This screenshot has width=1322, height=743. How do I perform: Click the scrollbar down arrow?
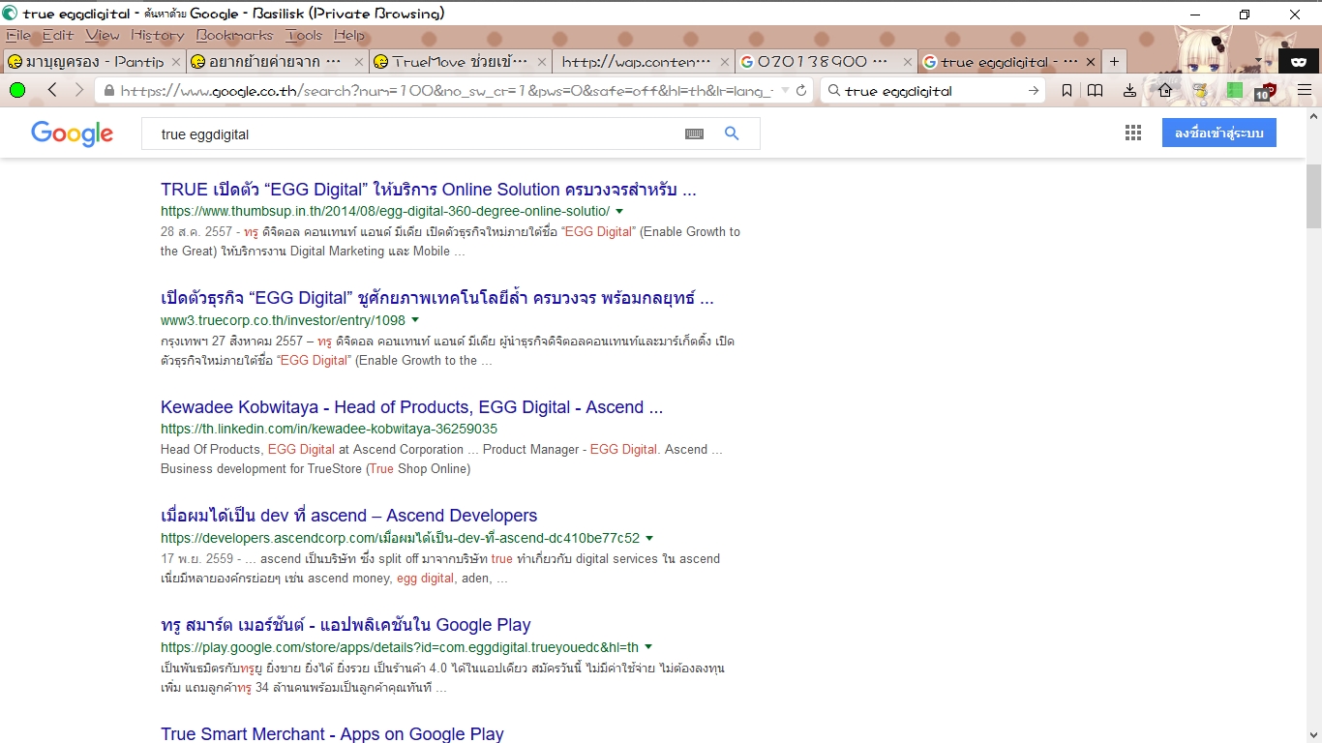pos(1313,734)
